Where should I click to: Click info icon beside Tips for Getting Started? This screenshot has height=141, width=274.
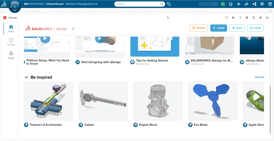point(132,62)
